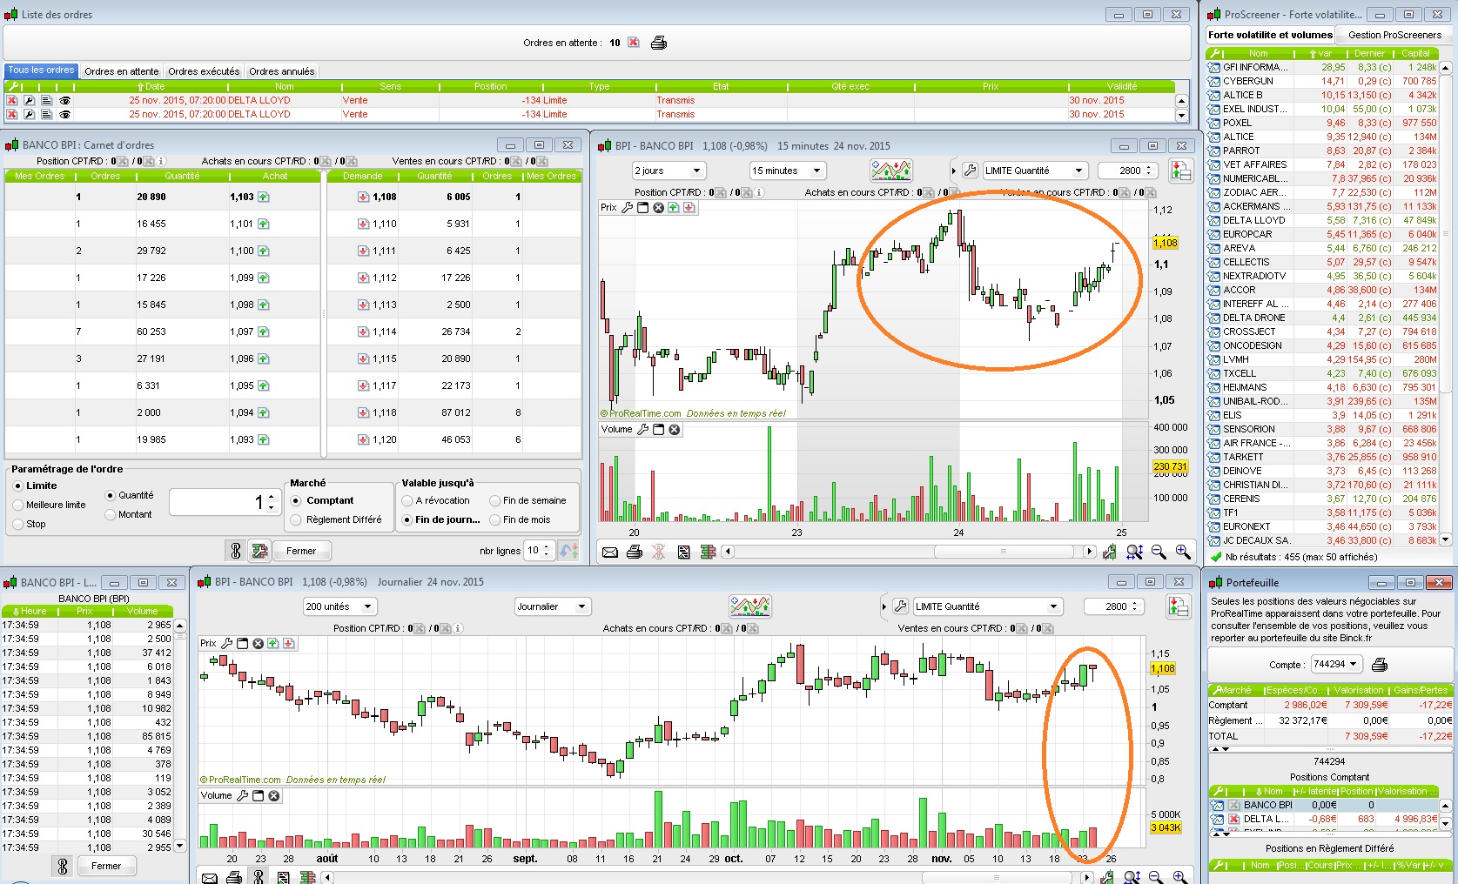The image size is (1458, 884).
Task: Toggle the order book icon in the daily chart
Action: coord(1179,606)
